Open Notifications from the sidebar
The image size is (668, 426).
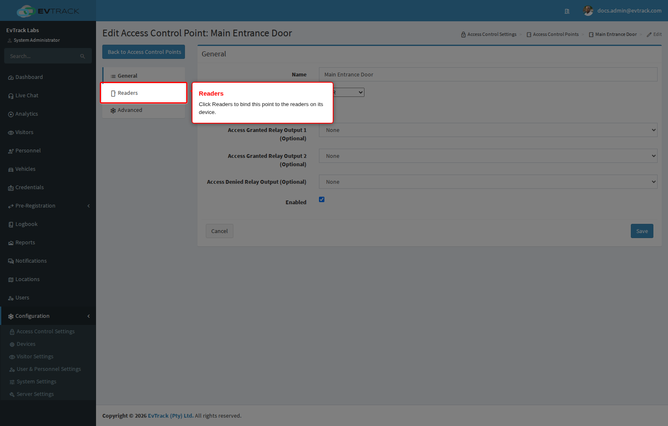click(x=48, y=261)
